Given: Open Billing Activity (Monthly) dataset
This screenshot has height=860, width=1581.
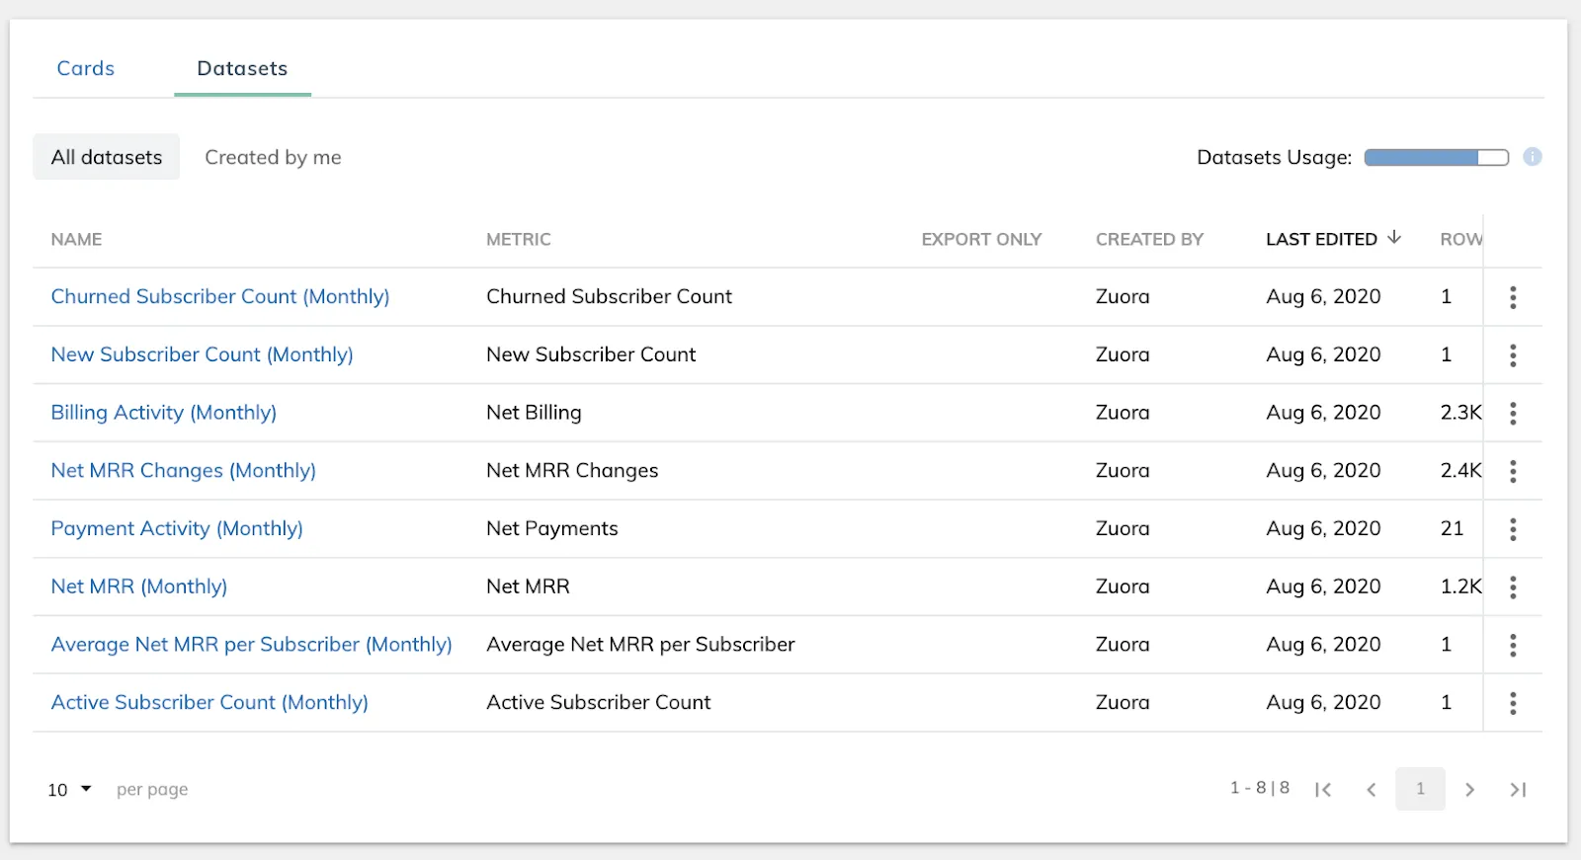Looking at the screenshot, I should pos(164,413).
